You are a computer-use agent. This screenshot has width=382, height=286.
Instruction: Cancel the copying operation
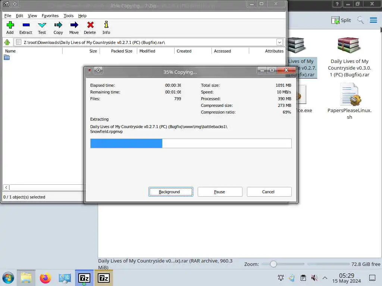(x=269, y=192)
